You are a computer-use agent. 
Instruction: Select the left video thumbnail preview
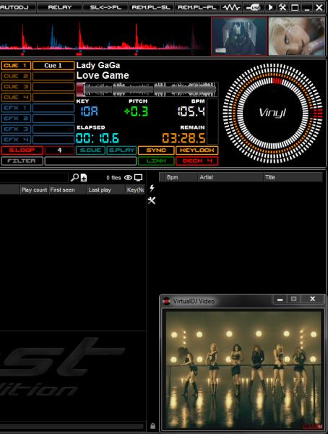239,37
